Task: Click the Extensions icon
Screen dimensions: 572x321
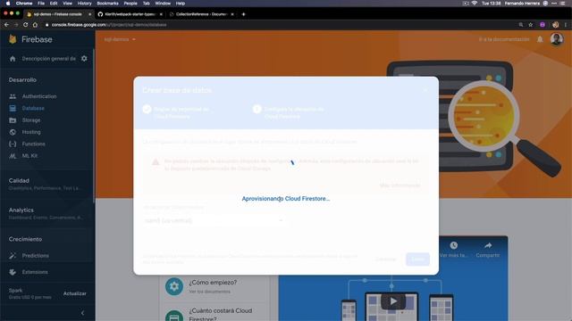Action: click(13, 272)
